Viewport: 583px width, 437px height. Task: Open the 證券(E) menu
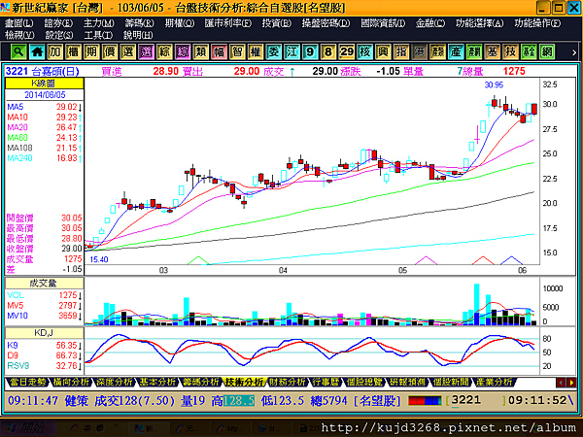click(x=58, y=23)
